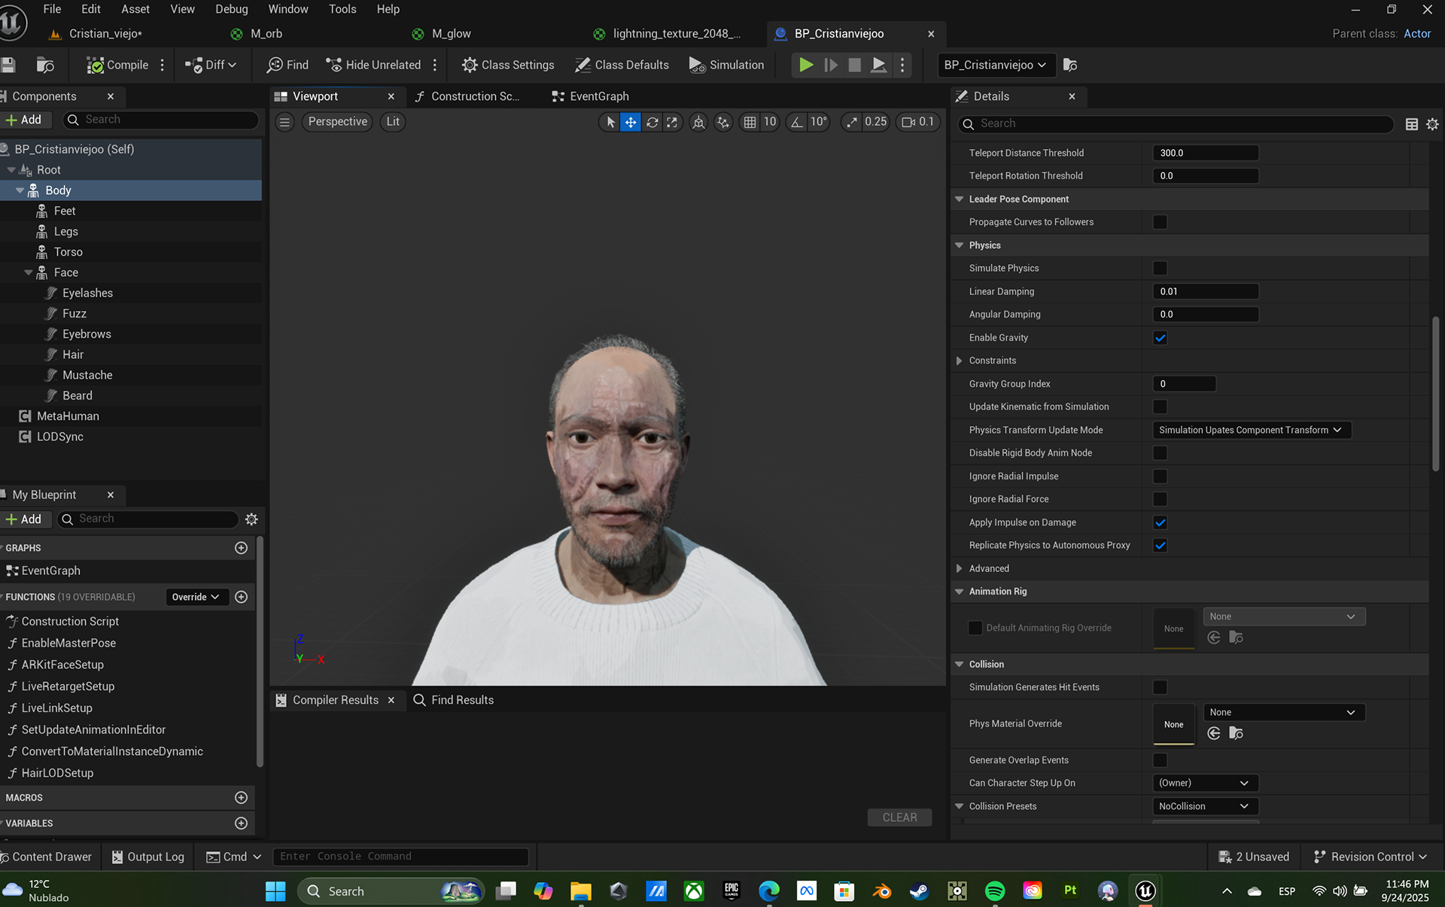The height and width of the screenshot is (907, 1445).
Task: Open the Details panel settings gear
Action: pyautogui.click(x=1432, y=124)
